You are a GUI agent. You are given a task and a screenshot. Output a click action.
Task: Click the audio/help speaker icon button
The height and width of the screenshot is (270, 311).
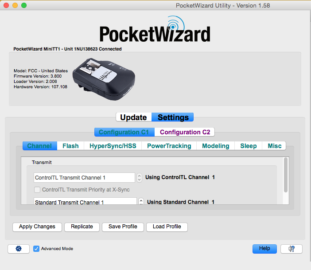(292, 249)
